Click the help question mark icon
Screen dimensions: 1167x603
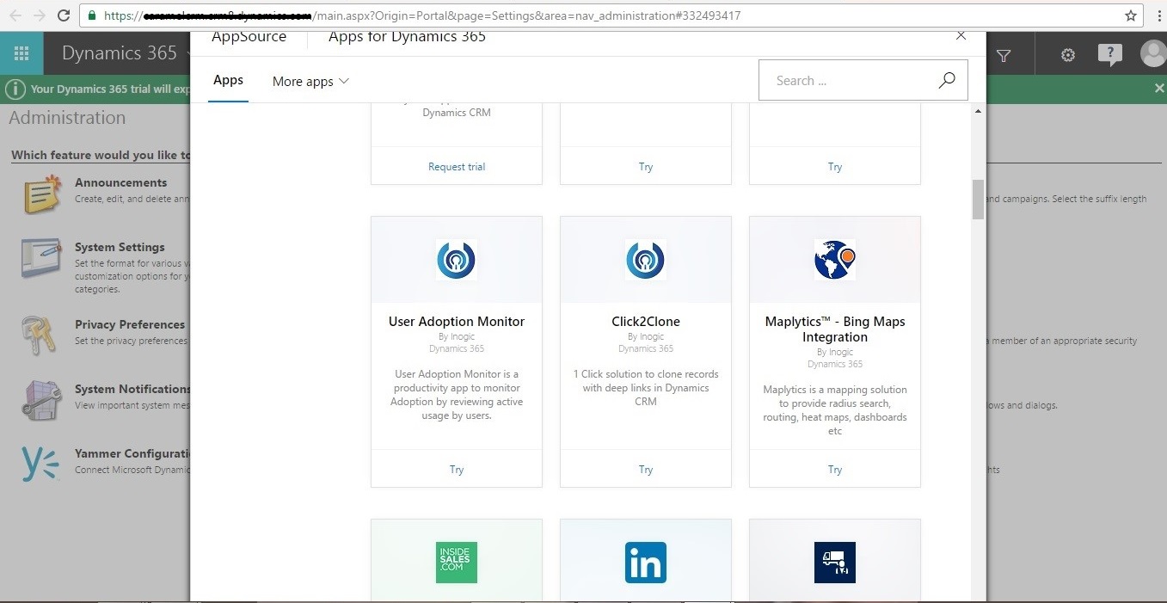click(1109, 54)
